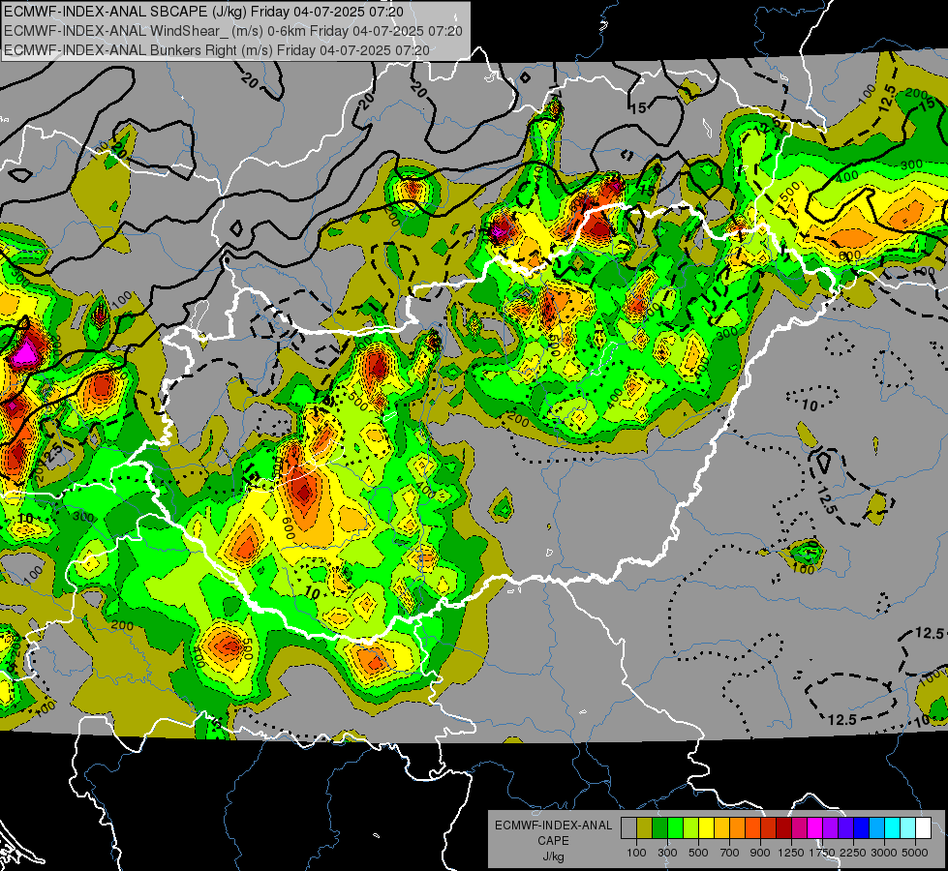Click the WindShear 0-6km header line
Viewport: 948px width, 871px height.
(x=233, y=31)
